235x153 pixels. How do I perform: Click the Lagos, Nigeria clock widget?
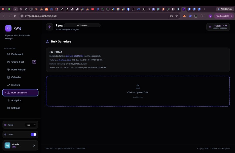coord(218,27)
